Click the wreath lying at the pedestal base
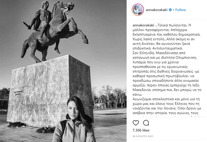 [x=46, y=130]
